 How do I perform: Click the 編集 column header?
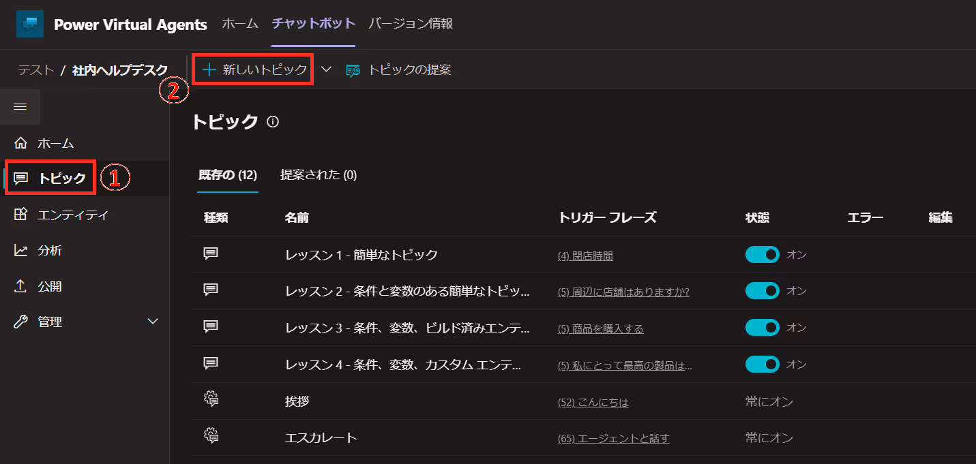click(x=941, y=217)
